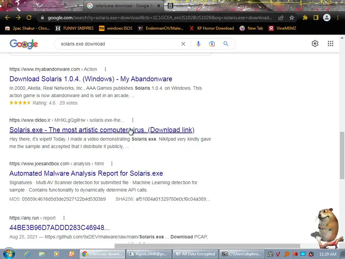Viewport: 345px width, 259px height.
Task: Open the EndermanCH/Malw... bookmark
Action: tap(161, 28)
